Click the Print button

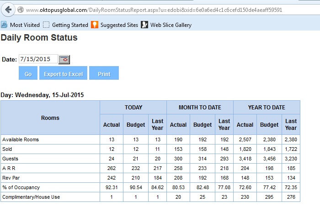pyautogui.click(x=104, y=74)
